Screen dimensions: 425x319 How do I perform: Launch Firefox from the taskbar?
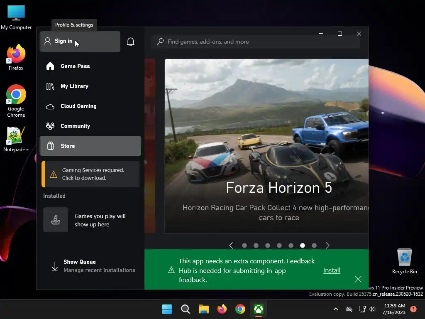(x=222, y=309)
